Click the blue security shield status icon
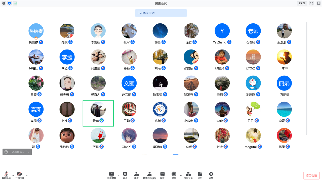The image size is (322, 181). (x=10, y=3)
